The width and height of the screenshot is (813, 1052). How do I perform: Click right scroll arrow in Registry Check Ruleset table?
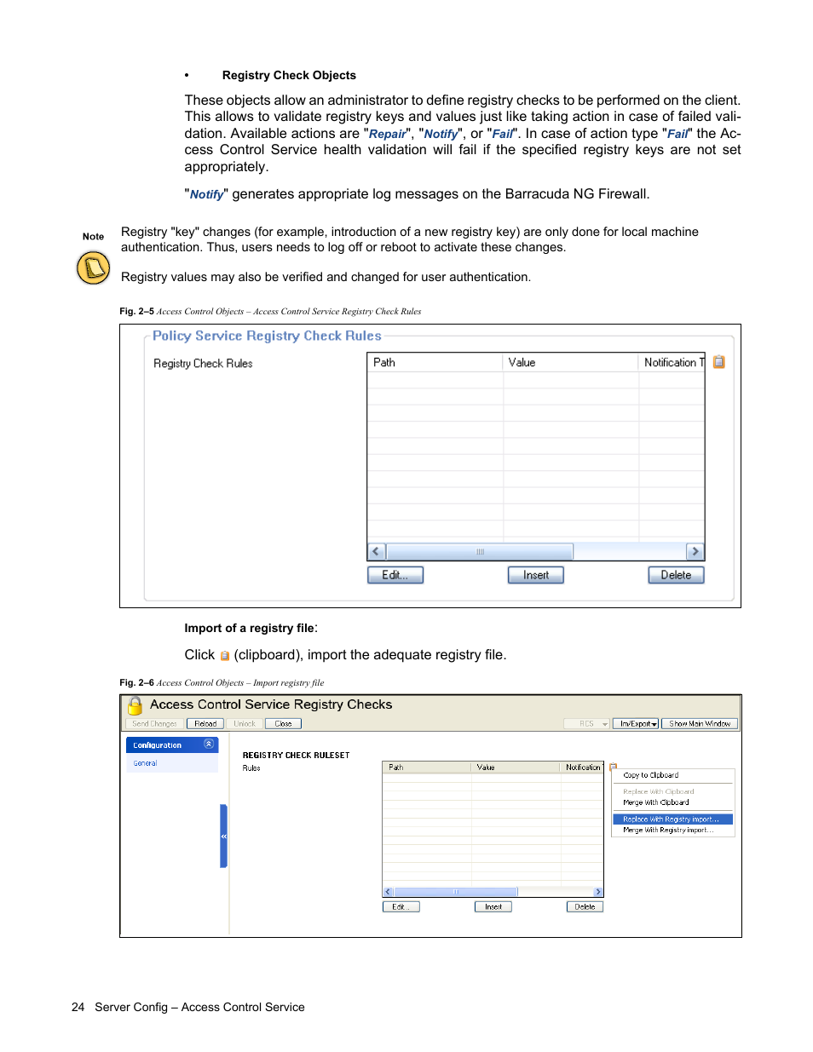click(x=598, y=892)
